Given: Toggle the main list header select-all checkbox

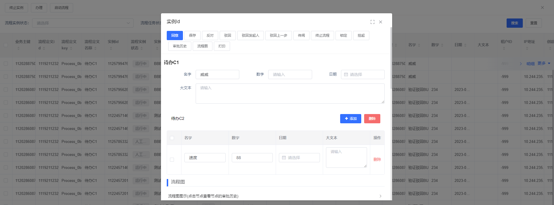Looking at the screenshot, I should (x=6, y=45).
